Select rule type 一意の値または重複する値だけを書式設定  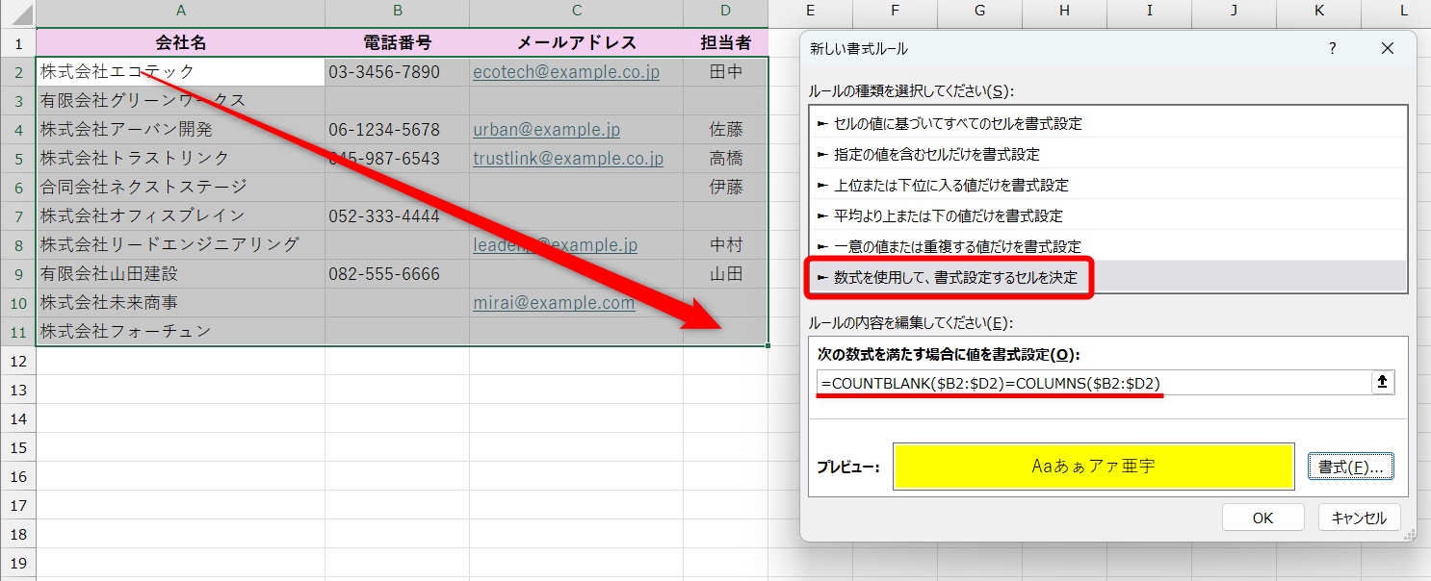[x=950, y=245]
